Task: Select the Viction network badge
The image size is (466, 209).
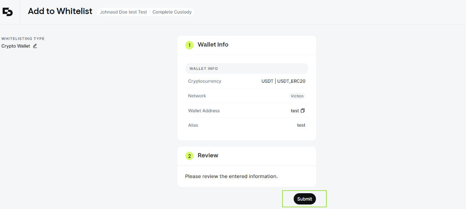Action: (x=297, y=96)
